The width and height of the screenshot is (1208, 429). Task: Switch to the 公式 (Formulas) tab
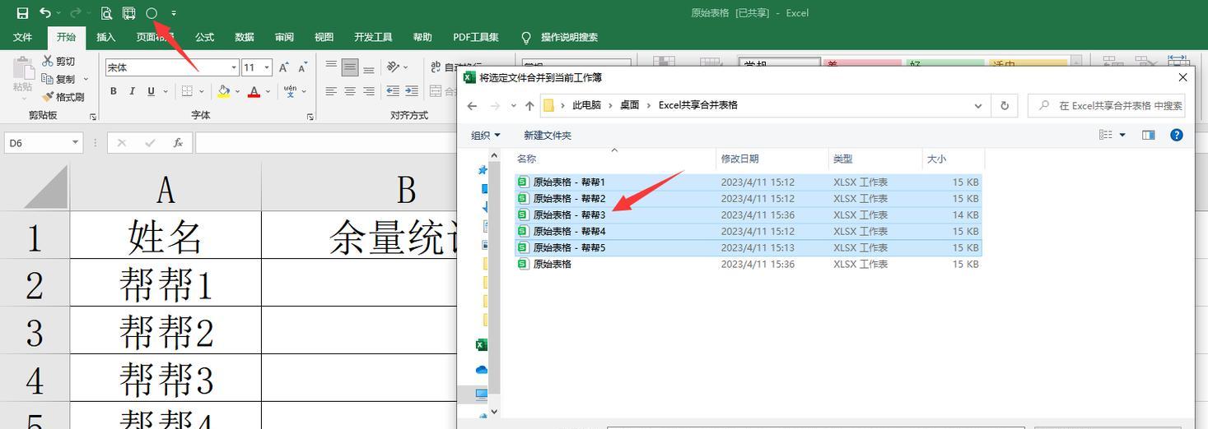point(205,37)
